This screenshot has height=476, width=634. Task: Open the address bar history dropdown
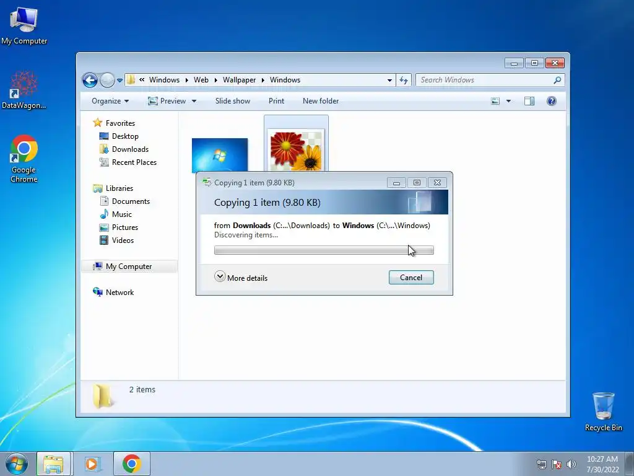(389, 80)
